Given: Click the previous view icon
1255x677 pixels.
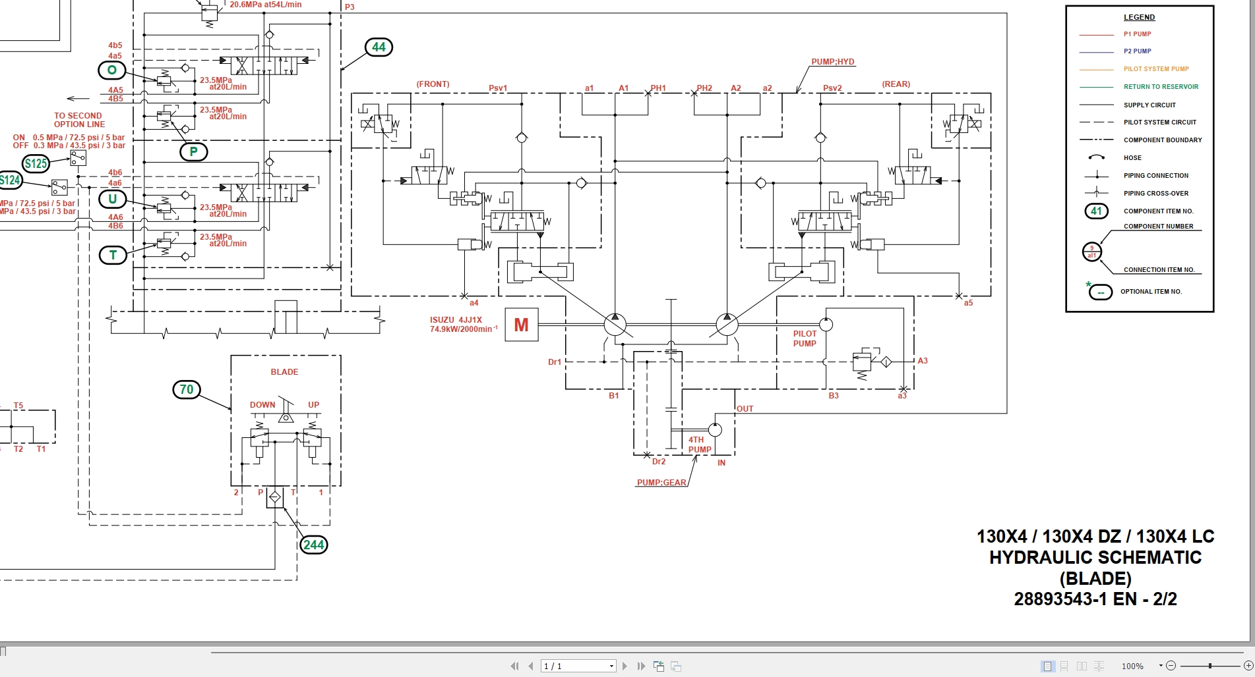Looking at the screenshot, I should [x=659, y=666].
